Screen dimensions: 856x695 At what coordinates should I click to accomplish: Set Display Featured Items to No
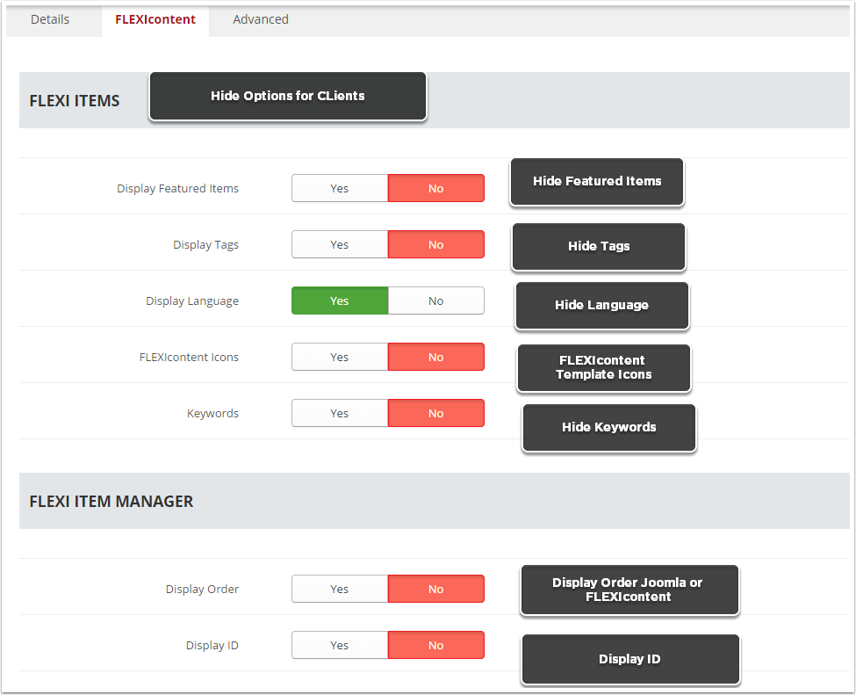pyautogui.click(x=436, y=188)
